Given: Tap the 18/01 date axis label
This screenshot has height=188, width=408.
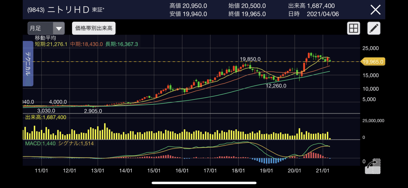Looking at the screenshot, I should pos(238,171).
